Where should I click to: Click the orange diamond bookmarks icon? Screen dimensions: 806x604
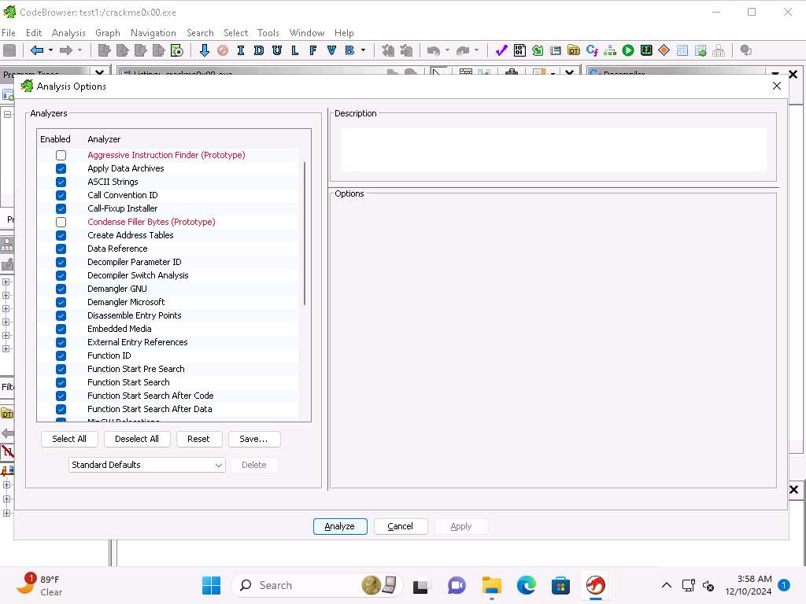click(x=664, y=50)
